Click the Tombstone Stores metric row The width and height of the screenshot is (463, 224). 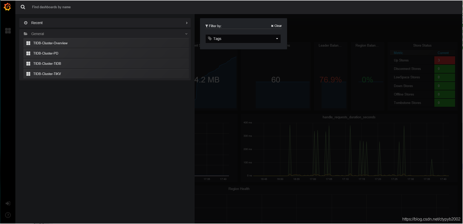point(422,103)
